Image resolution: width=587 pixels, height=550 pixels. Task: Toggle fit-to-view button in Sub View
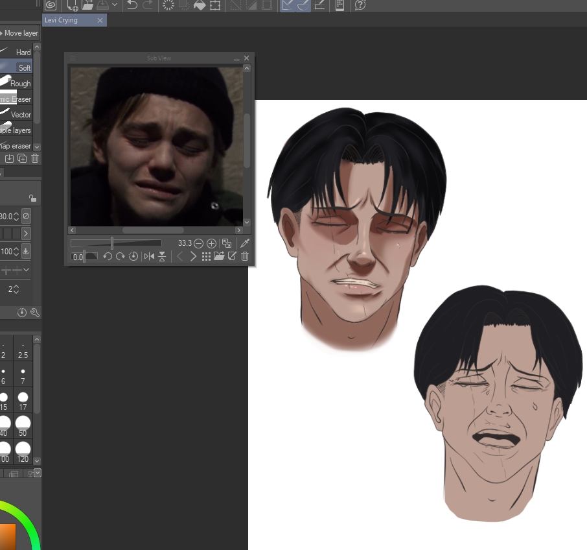click(x=227, y=243)
